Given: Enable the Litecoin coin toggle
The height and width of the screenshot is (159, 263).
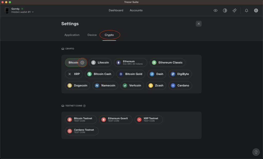Looking at the screenshot, I should (x=100, y=62).
